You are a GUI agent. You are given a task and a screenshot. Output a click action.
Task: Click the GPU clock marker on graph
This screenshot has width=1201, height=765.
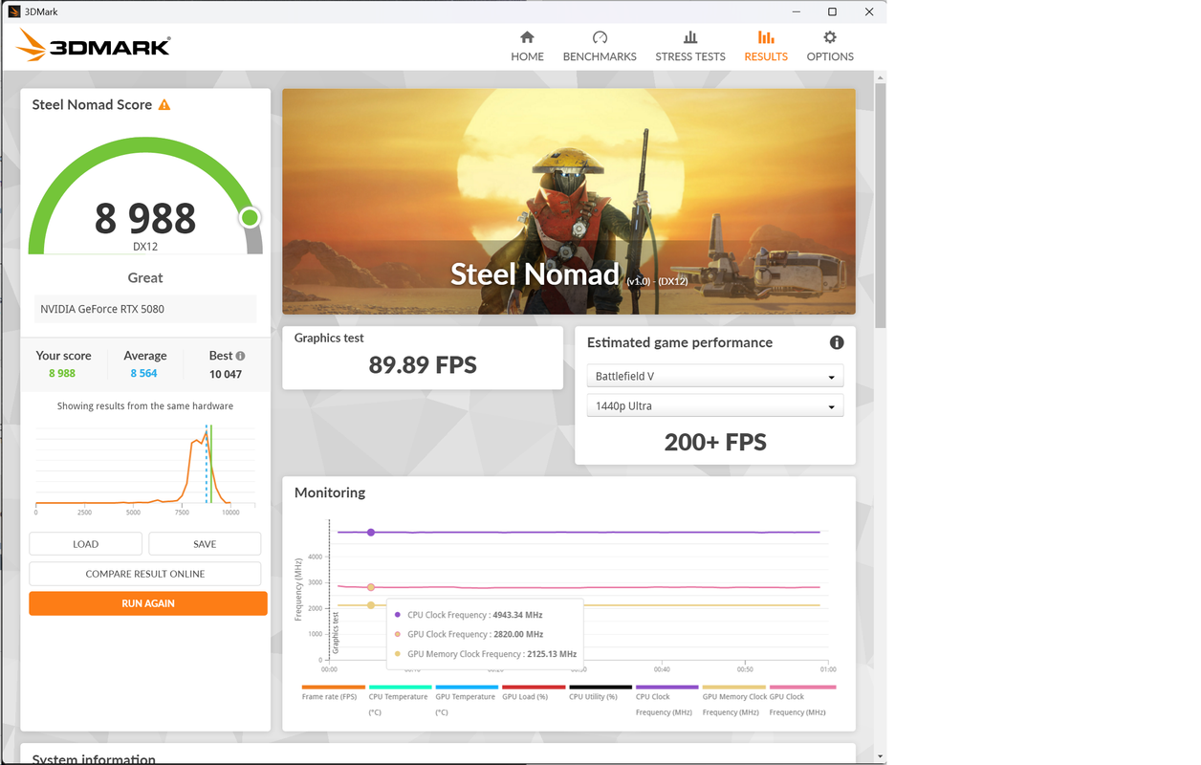point(371,587)
